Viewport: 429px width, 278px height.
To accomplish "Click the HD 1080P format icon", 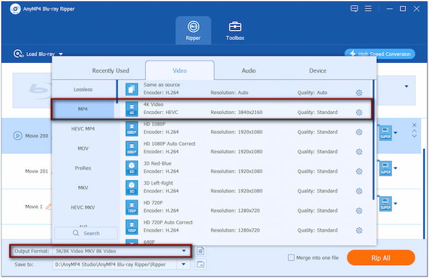I will [x=132, y=128].
